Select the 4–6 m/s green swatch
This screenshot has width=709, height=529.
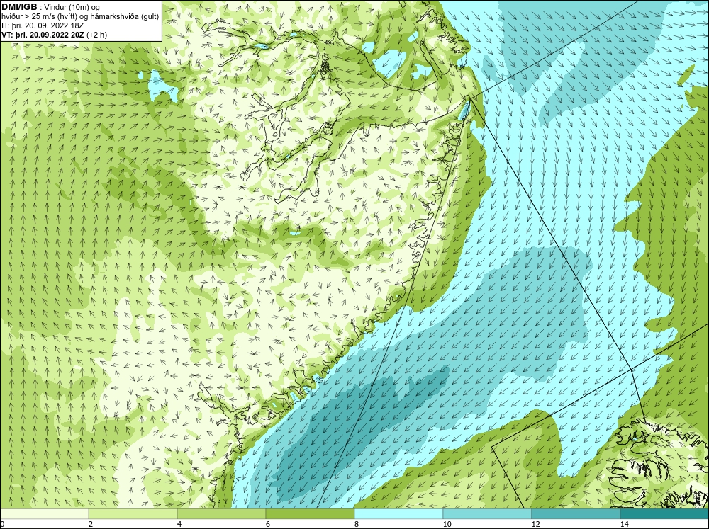[x=221, y=513]
